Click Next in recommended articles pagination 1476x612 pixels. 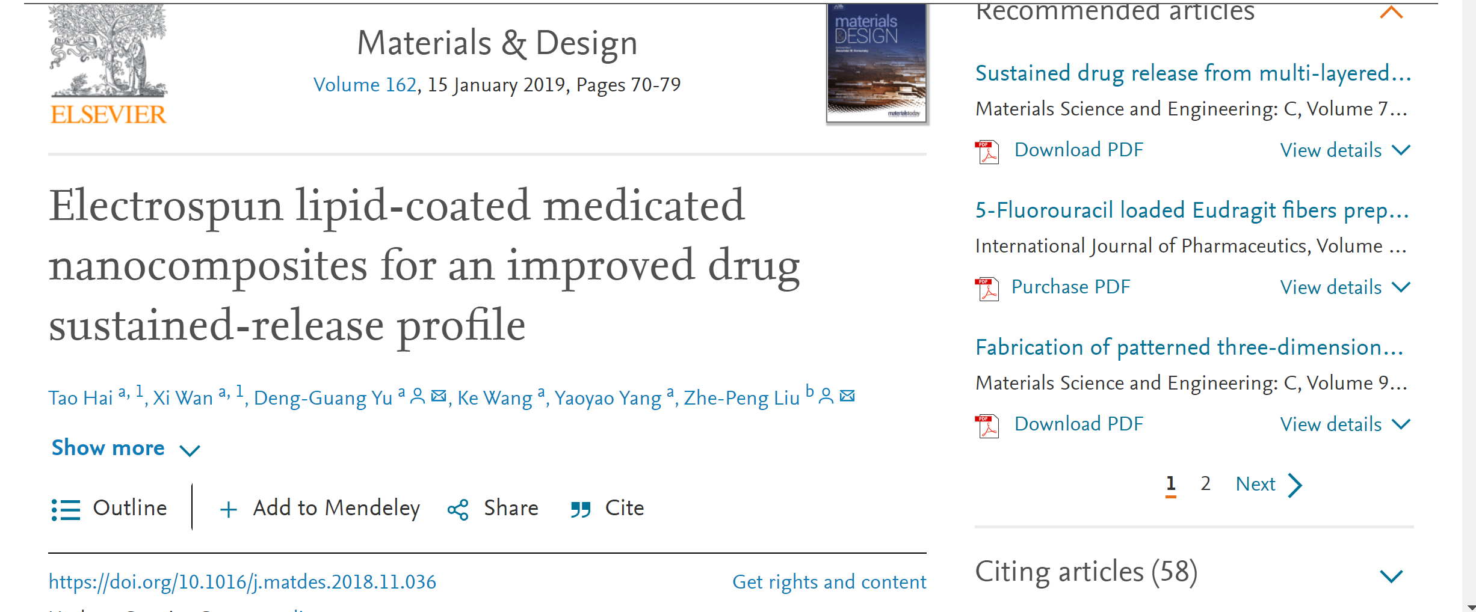(x=1268, y=485)
